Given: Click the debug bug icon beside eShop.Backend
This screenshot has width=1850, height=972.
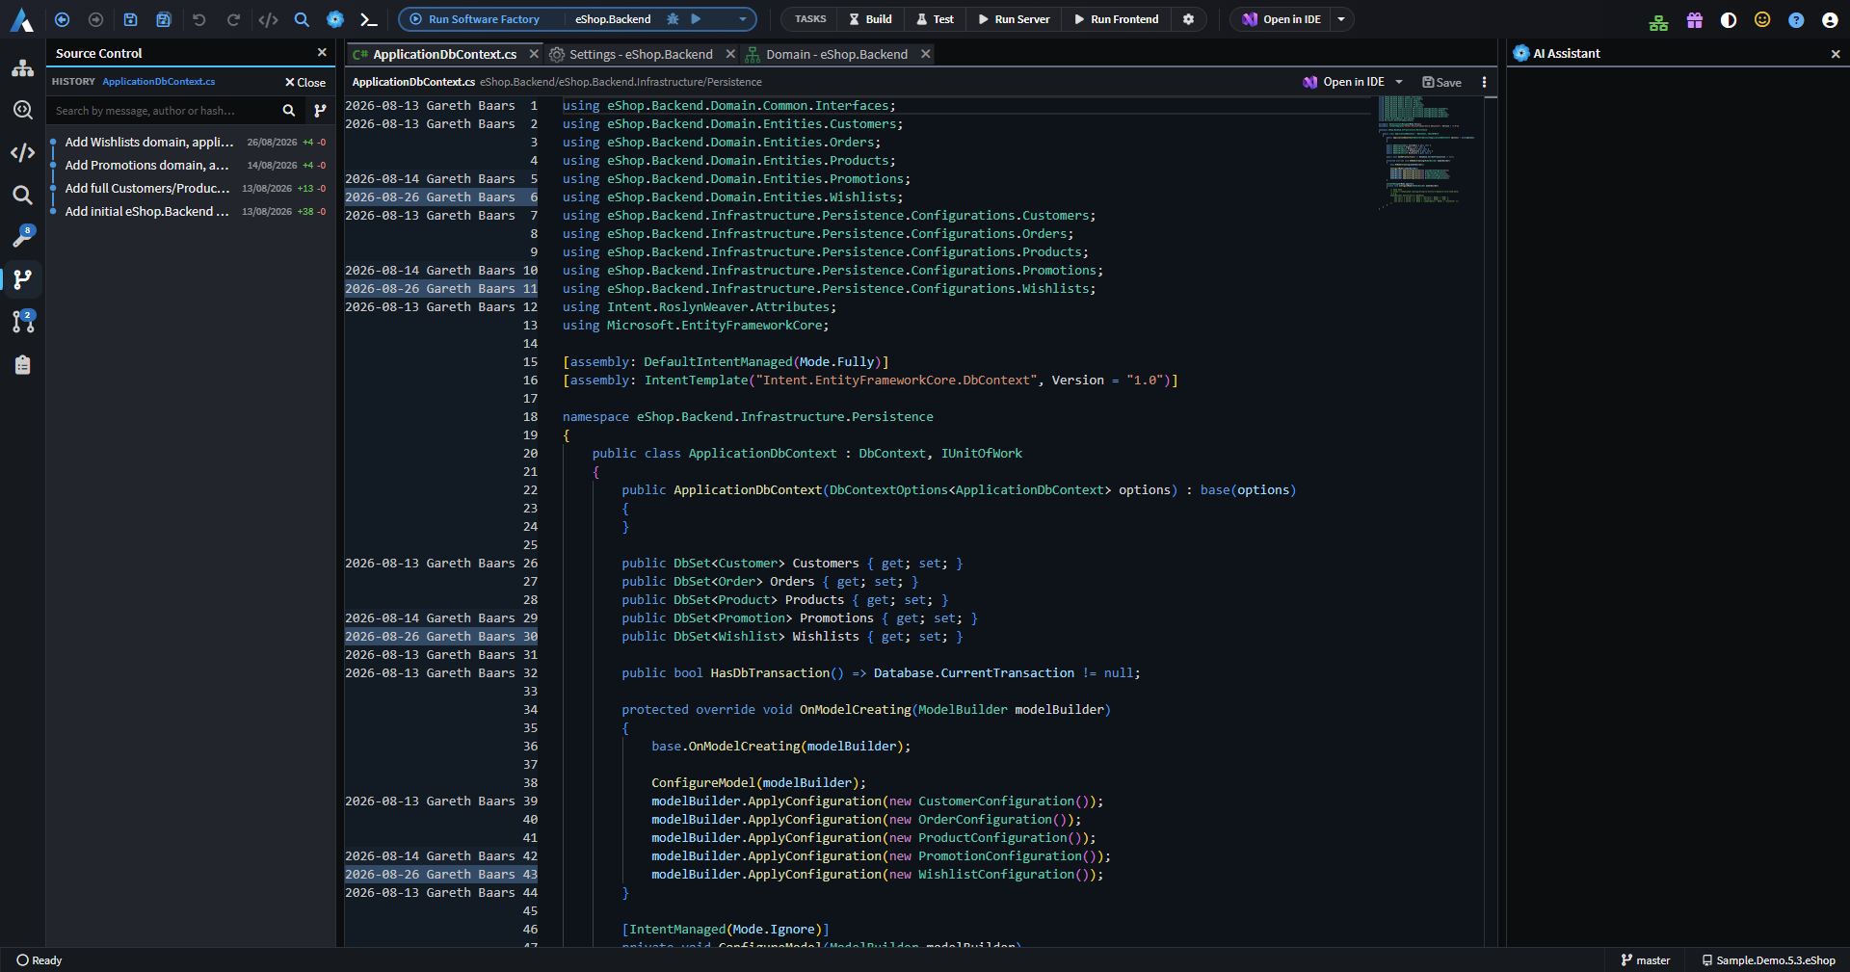Looking at the screenshot, I should 673,19.
